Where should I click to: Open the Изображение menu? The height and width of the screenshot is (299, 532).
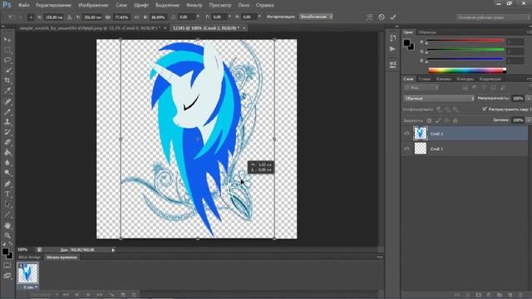[x=93, y=5]
